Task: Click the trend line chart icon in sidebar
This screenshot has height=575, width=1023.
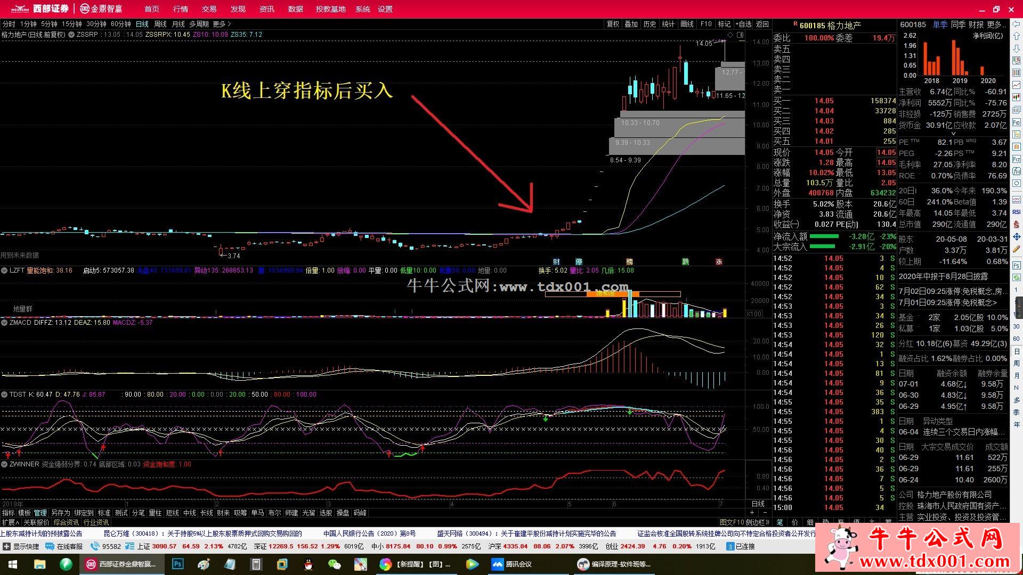Action: click(x=1017, y=85)
